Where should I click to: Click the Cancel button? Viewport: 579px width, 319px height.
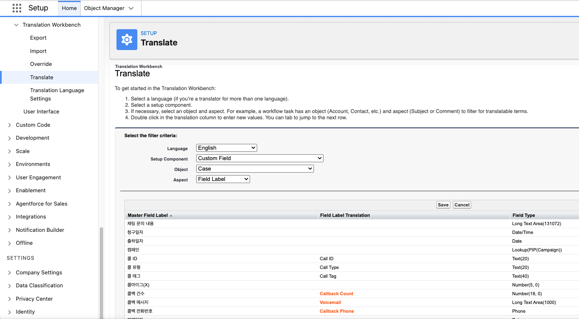462,205
